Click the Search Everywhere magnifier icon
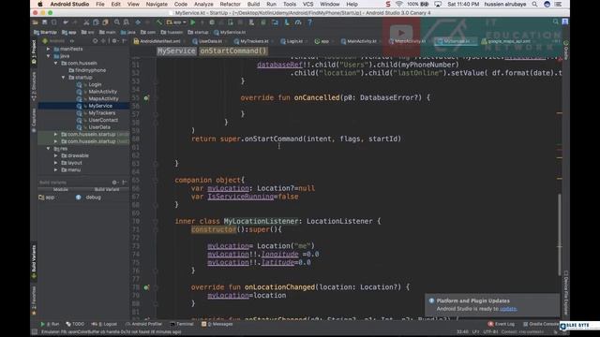The width and height of the screenshot is (600, 337). tap(555, 22)
